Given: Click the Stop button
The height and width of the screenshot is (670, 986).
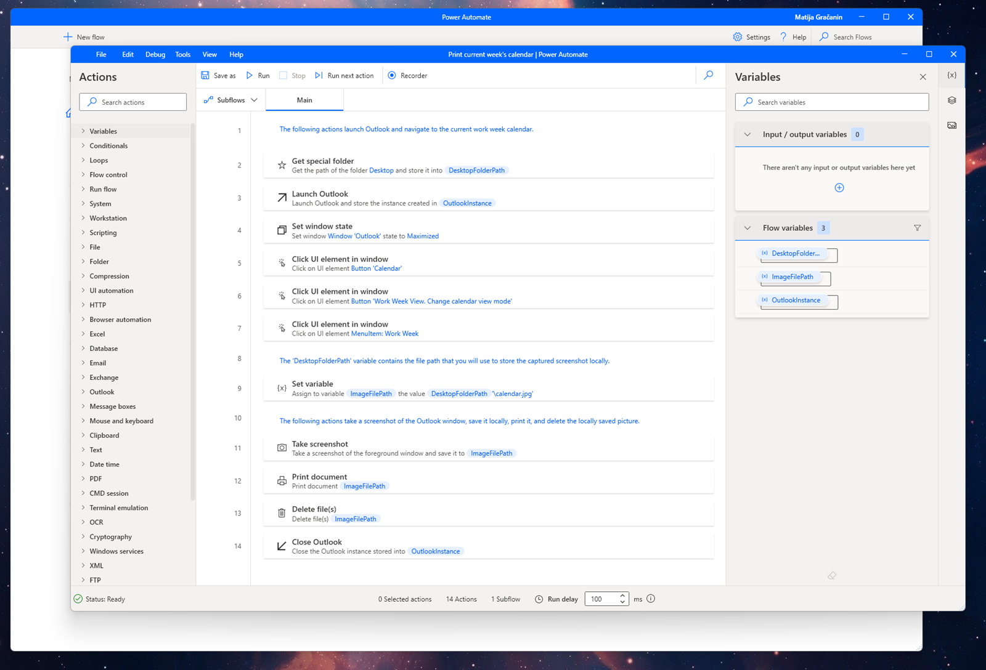Looking at the screenshot, I should (x=292, y=76).
